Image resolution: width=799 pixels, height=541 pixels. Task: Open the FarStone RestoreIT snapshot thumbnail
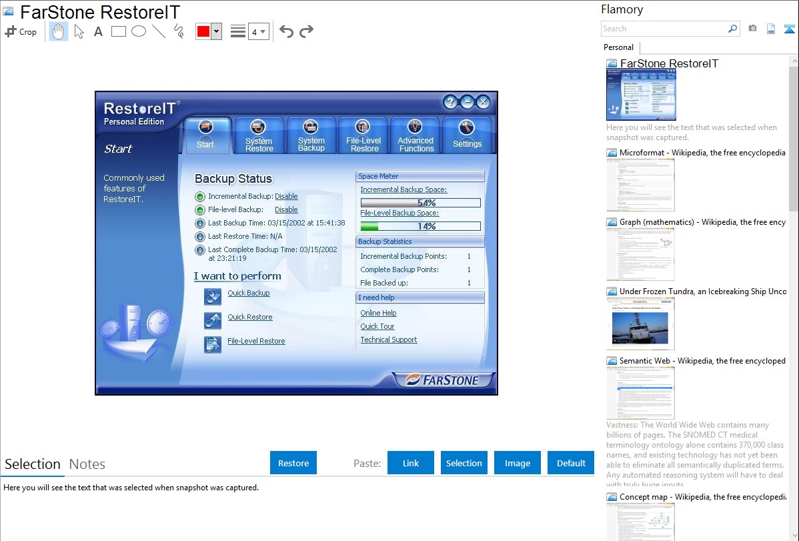click(x=641, y=95)
